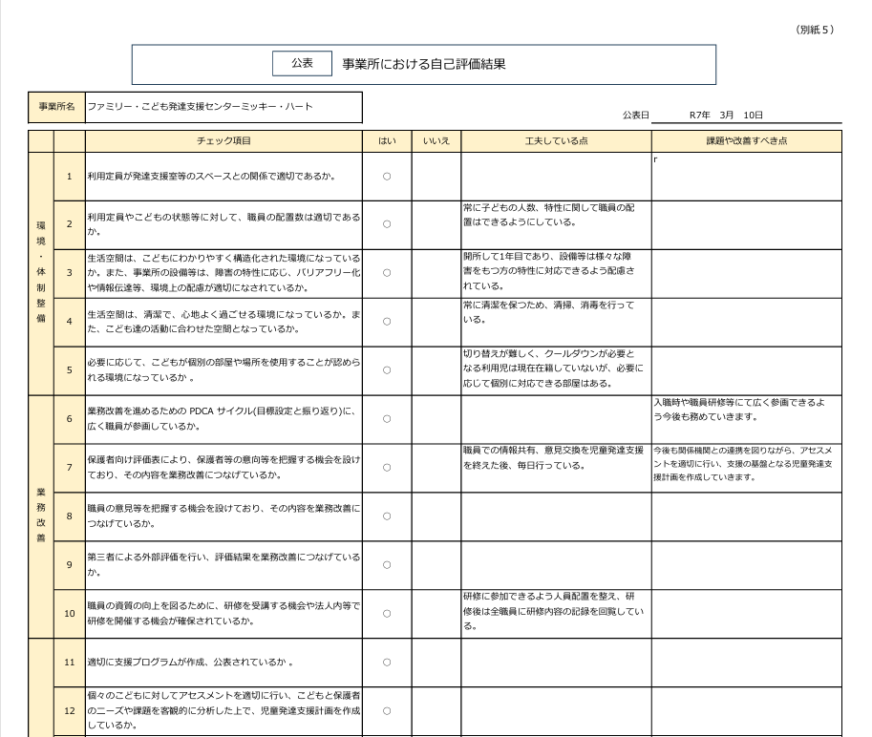Click the 環境・体制整備 category cell
Image resolution: width=872 pixels, height=737 pixels.
pyautogui.click(x=41, y=273)
